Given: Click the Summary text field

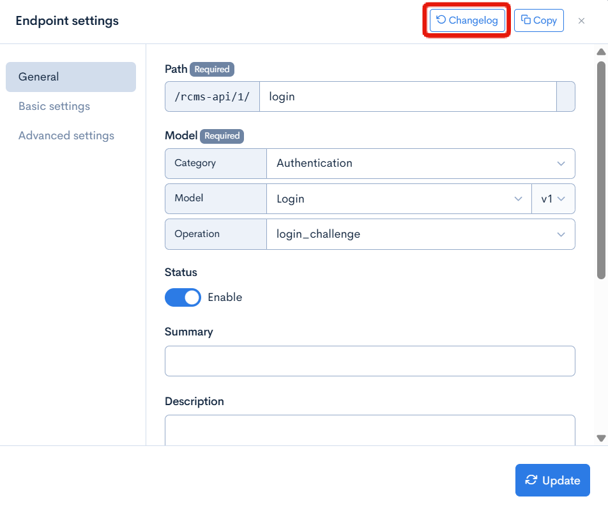Looking at the screenshot, I should pos(370,361).
